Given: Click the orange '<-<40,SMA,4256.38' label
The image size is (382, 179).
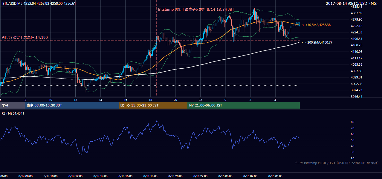Looking at the screenshot, I should tap(316, 25).
